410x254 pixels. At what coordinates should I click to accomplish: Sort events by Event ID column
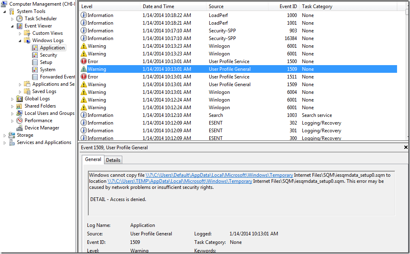(288, 6)
